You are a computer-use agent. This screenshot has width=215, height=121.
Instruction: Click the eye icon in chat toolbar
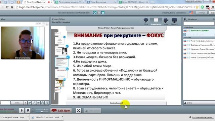(x=38, y=103)
